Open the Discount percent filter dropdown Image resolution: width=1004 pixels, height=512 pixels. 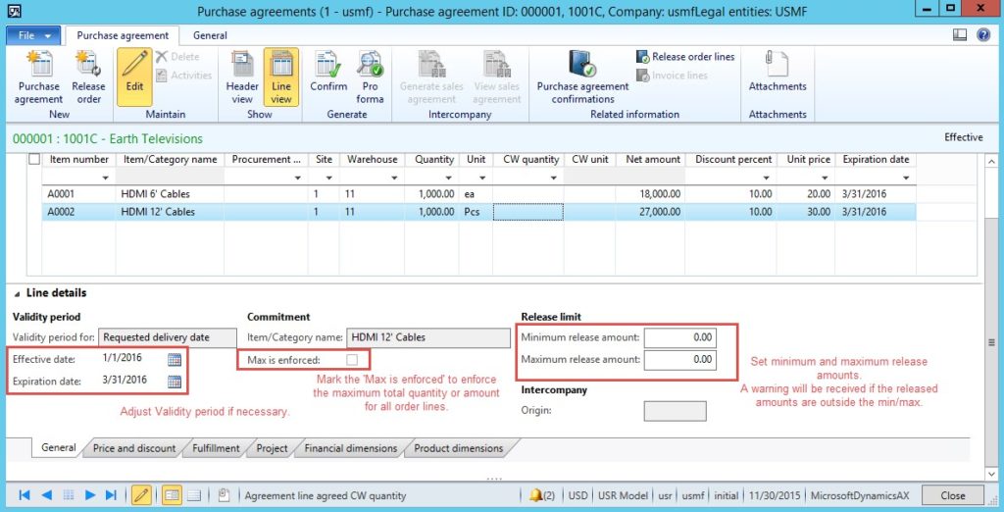click(767, 178)
